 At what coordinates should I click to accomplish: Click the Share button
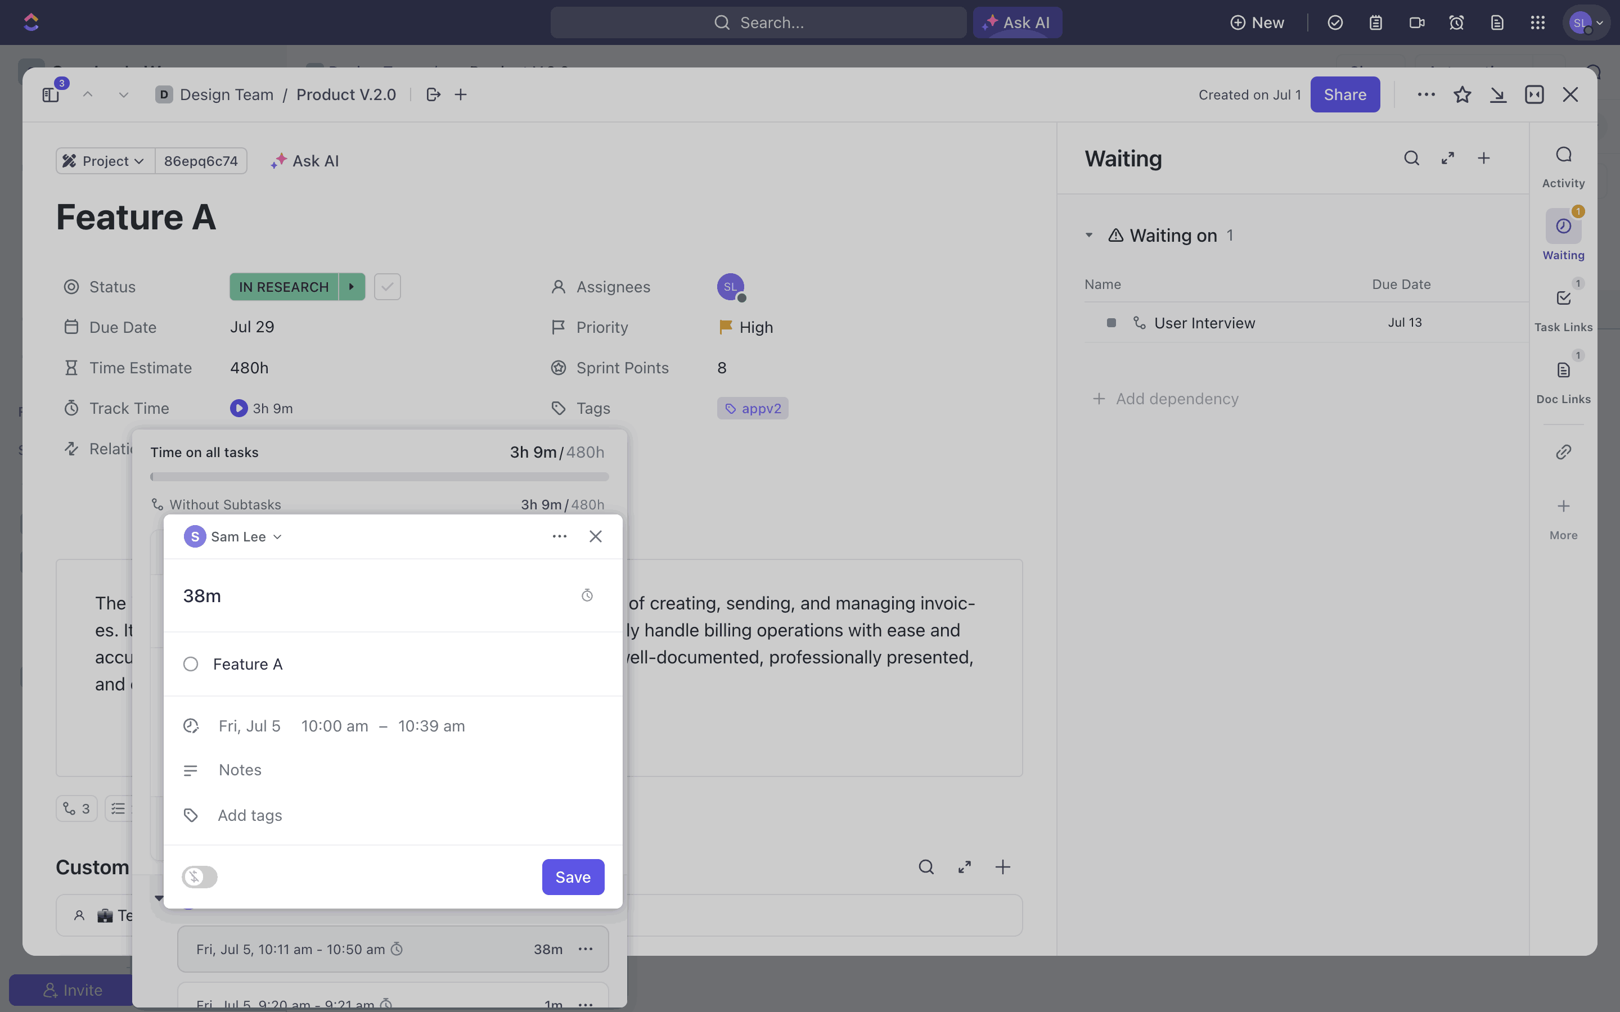coord(1344,94)
